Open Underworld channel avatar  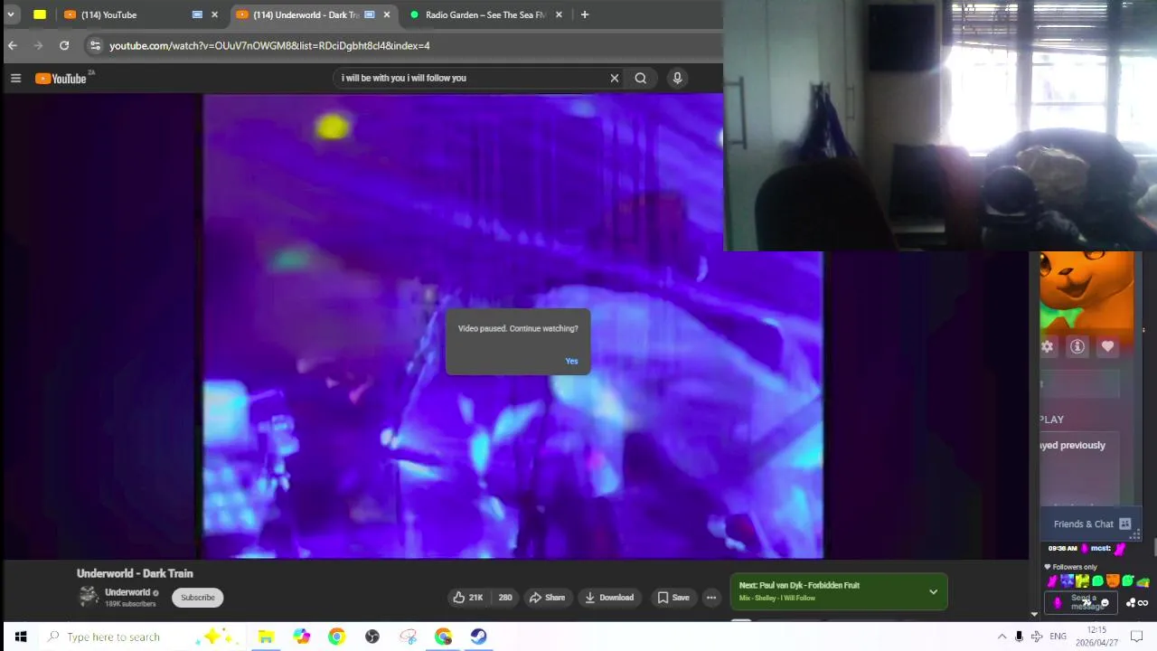click(x=88, y=596)
